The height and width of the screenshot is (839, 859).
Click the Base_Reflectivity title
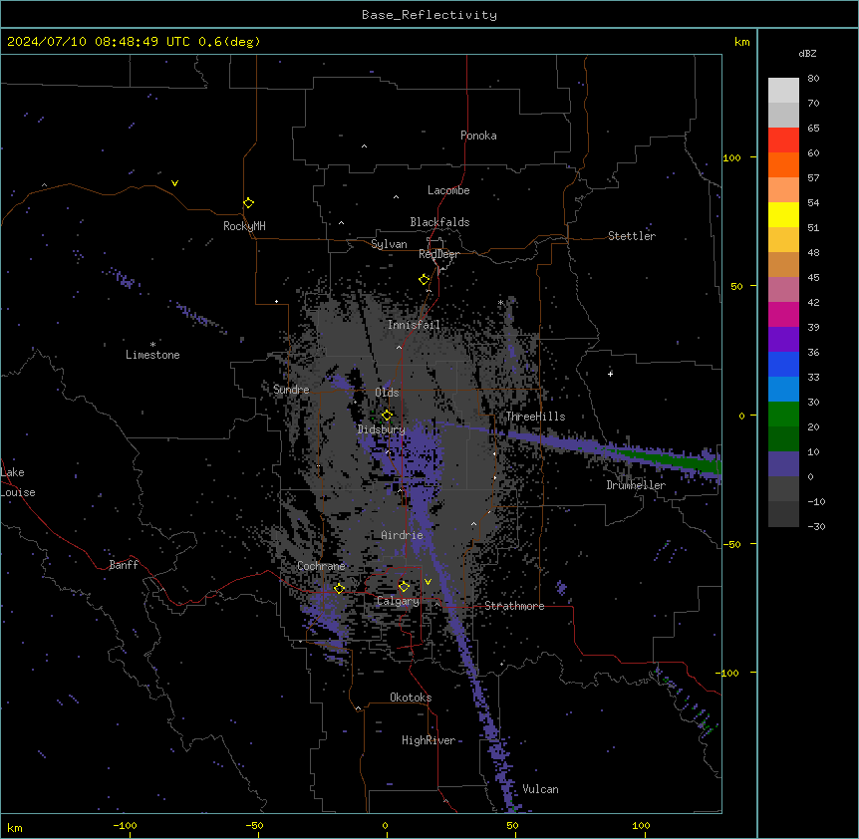(429, 15)
